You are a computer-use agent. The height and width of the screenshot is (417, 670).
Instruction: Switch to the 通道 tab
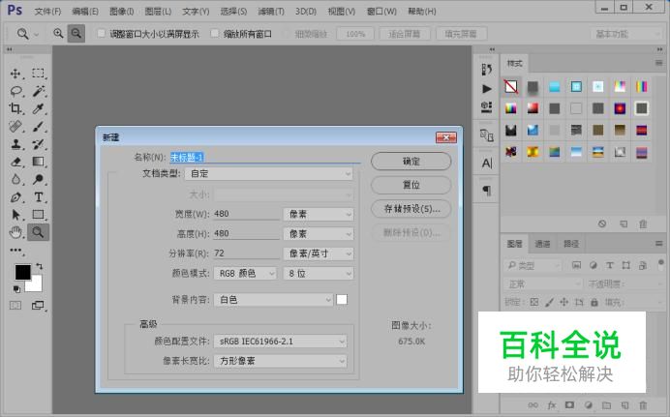point(542,244)
